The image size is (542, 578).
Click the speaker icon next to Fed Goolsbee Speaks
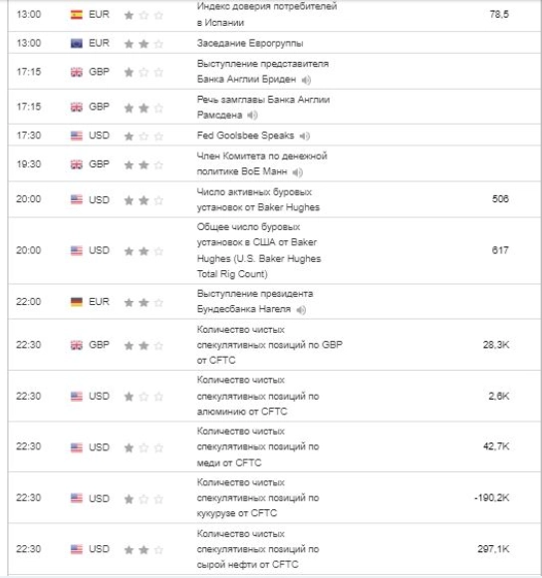[x=304, y=136]
